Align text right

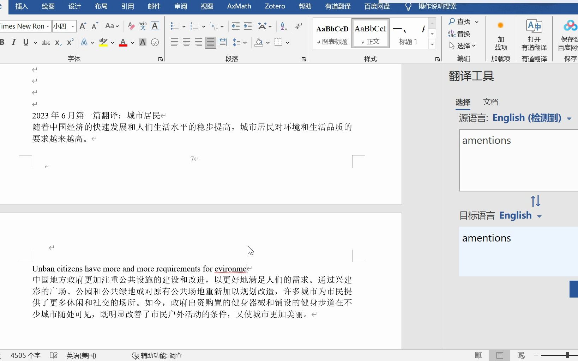click(199, 43)
